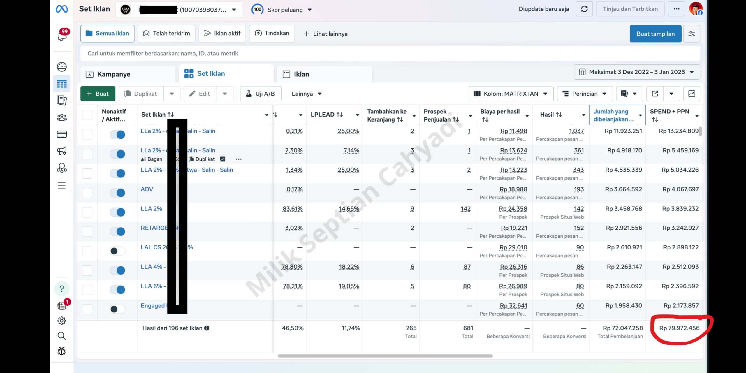This screenshot has height=373, width=746.
Task: Open the Audiences sidebar icon
Action: [x=61, y=117]
